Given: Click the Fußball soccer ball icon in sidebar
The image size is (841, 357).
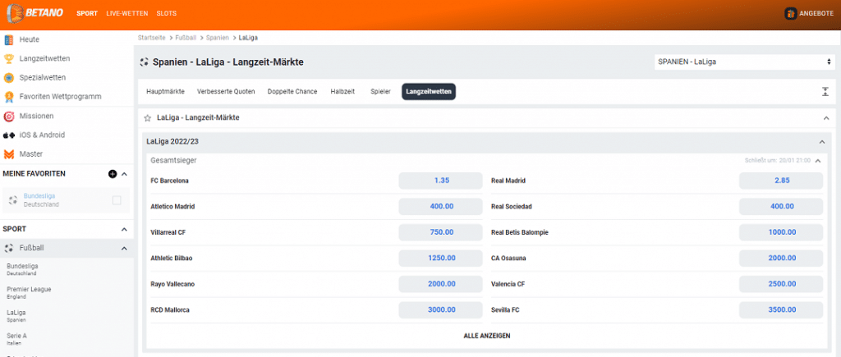Looking at the screenshot, I should 8,248.
